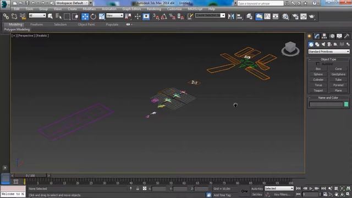Click the time slider 0 / 100 handle

pyautogui.click(x=30, y=175)
